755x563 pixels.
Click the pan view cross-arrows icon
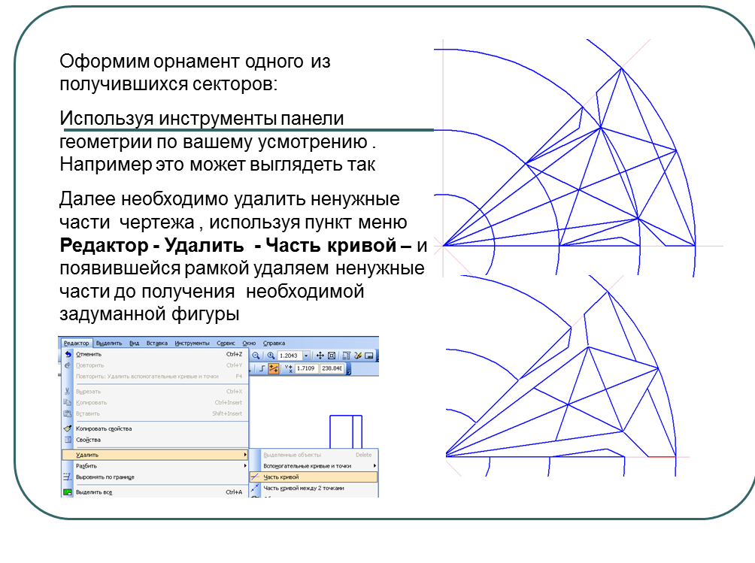click(x=320, y=356)
